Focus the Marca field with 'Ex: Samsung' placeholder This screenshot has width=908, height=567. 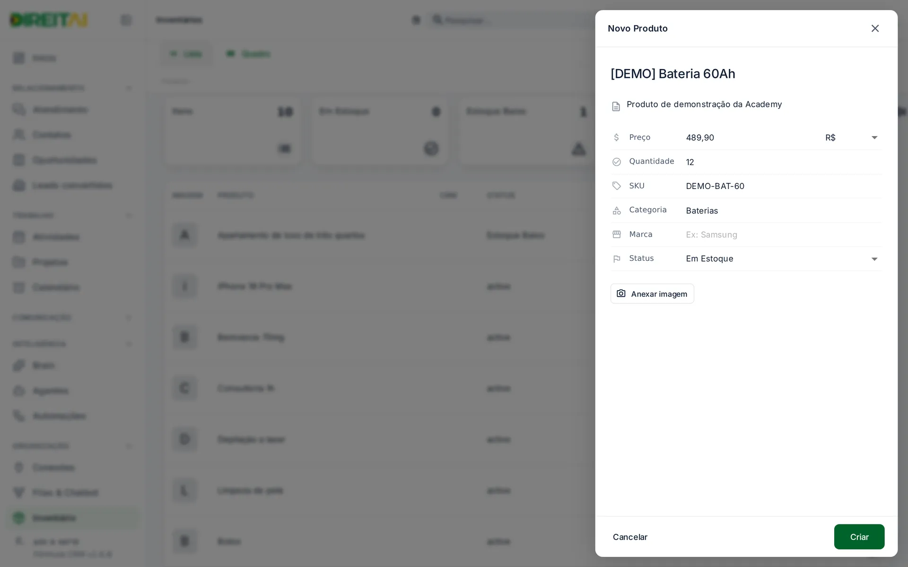pos(783,235)
